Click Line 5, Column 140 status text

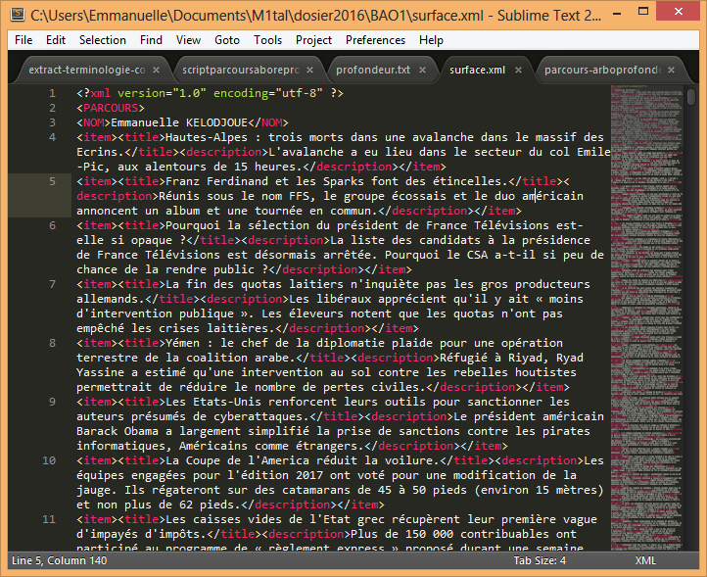(x=60, y=560)
